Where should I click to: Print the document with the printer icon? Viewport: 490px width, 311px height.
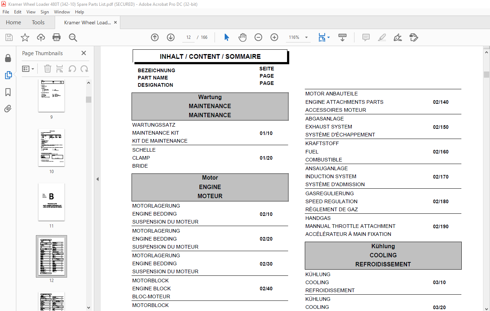[x=57, y=37]
